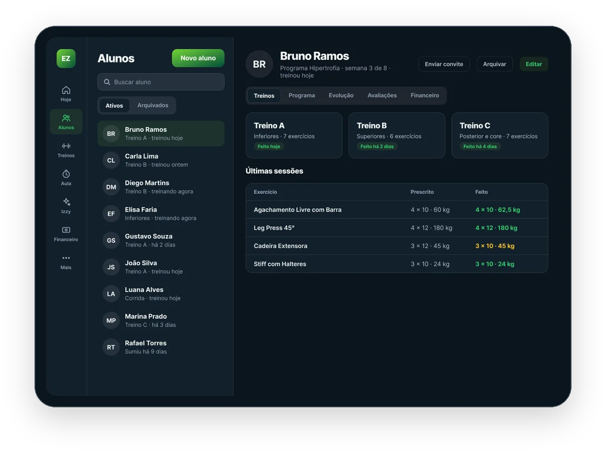Open the Treino A card
606x459 pixels.
pos(294,135)
